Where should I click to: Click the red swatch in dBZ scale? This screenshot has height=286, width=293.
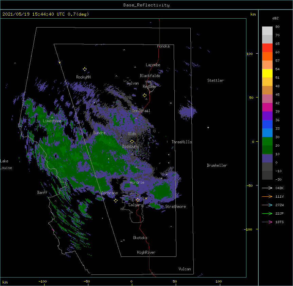click(x=267, y=48)
